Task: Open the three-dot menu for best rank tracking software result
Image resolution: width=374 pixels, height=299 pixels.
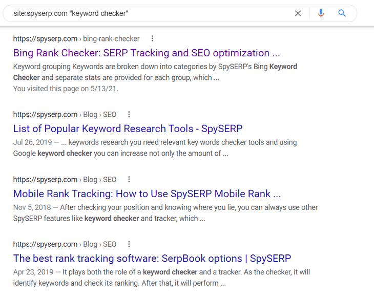Action: [x=129, y=244]
